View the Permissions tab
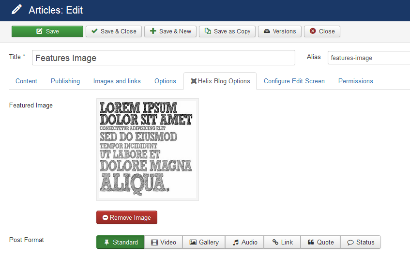Screen dimensions: 410x259 pos(356,81)
